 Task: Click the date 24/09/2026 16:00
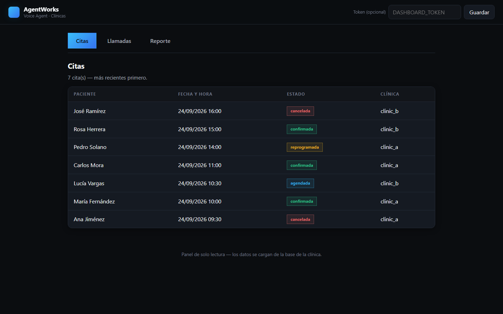(200, 111)
